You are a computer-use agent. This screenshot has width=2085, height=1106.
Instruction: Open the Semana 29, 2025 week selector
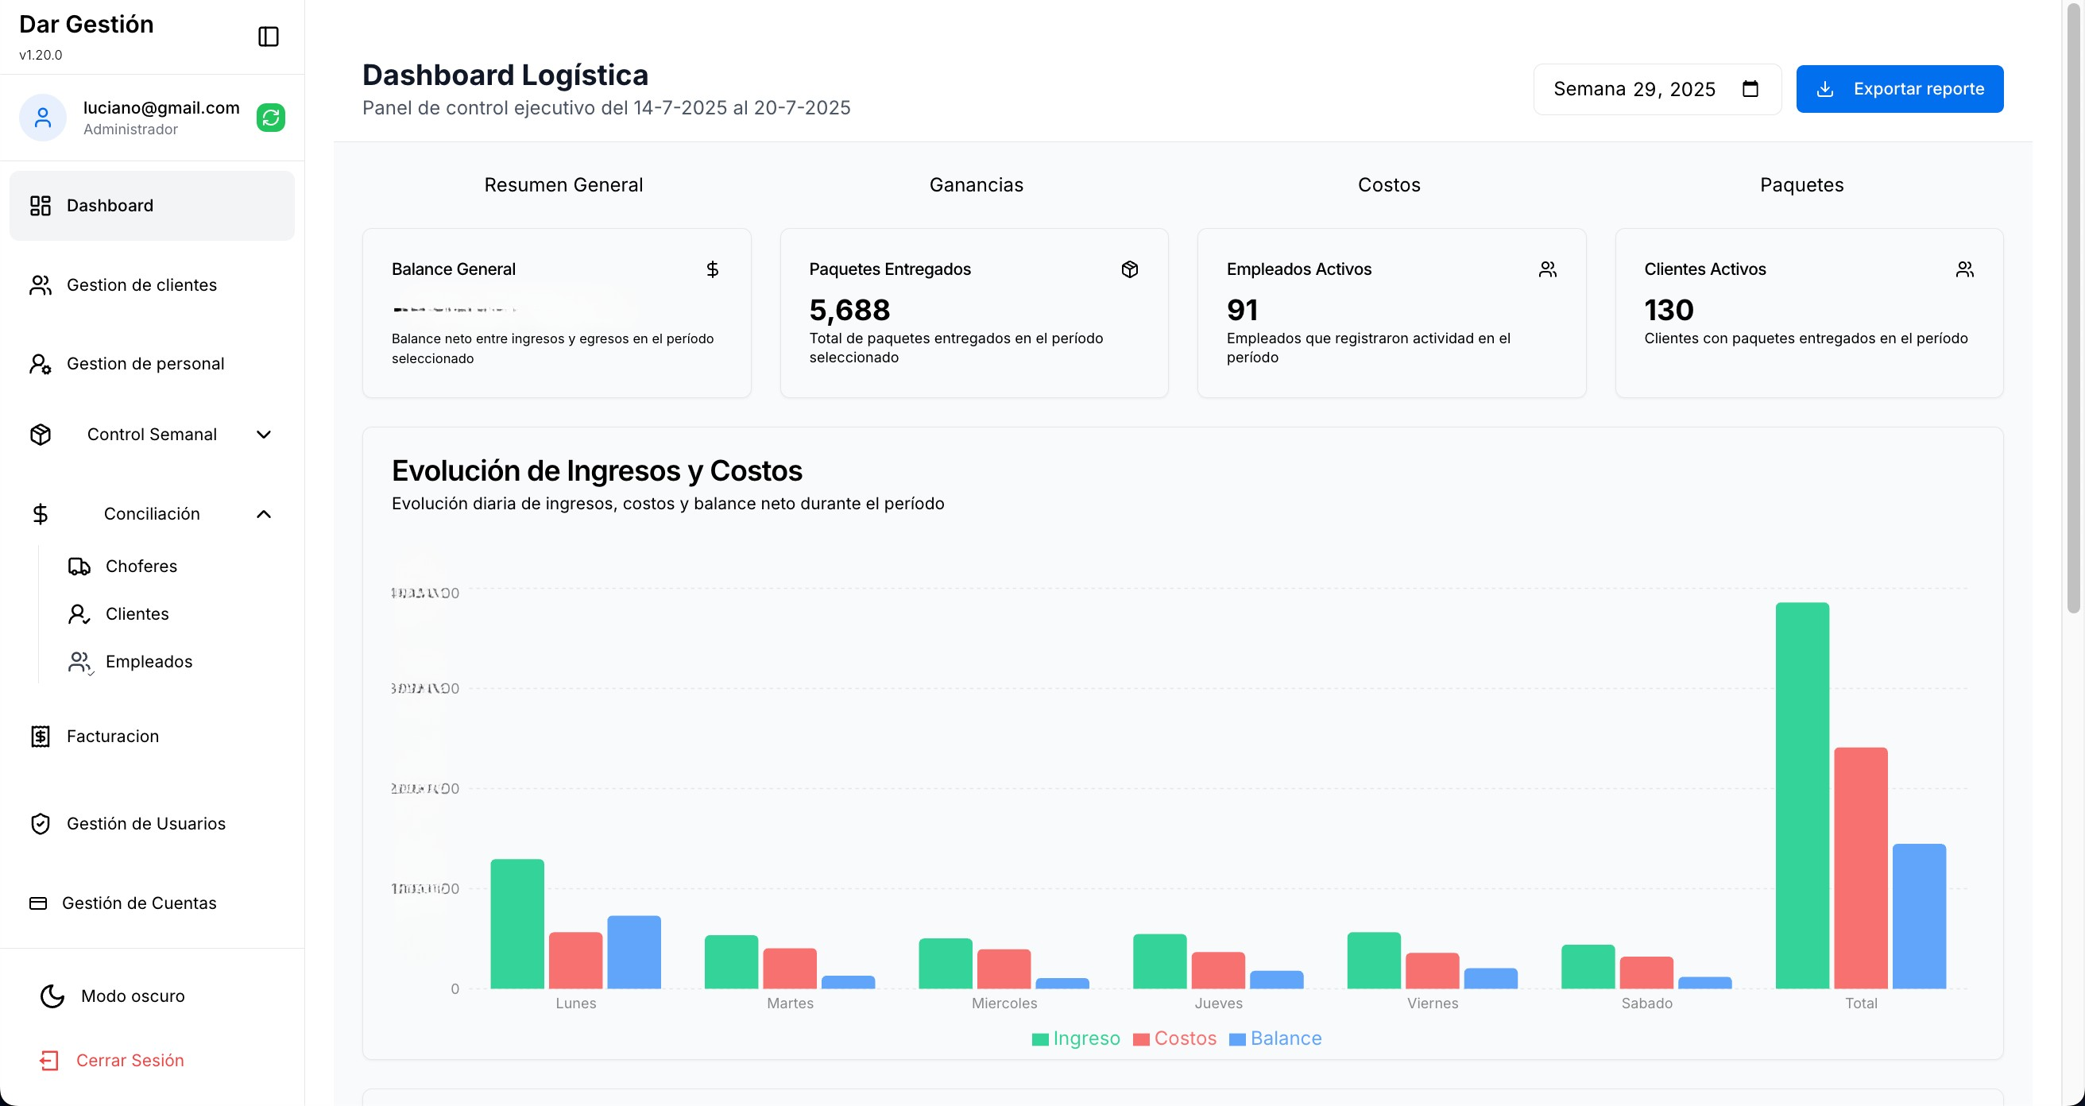(x=1634, y=89)
